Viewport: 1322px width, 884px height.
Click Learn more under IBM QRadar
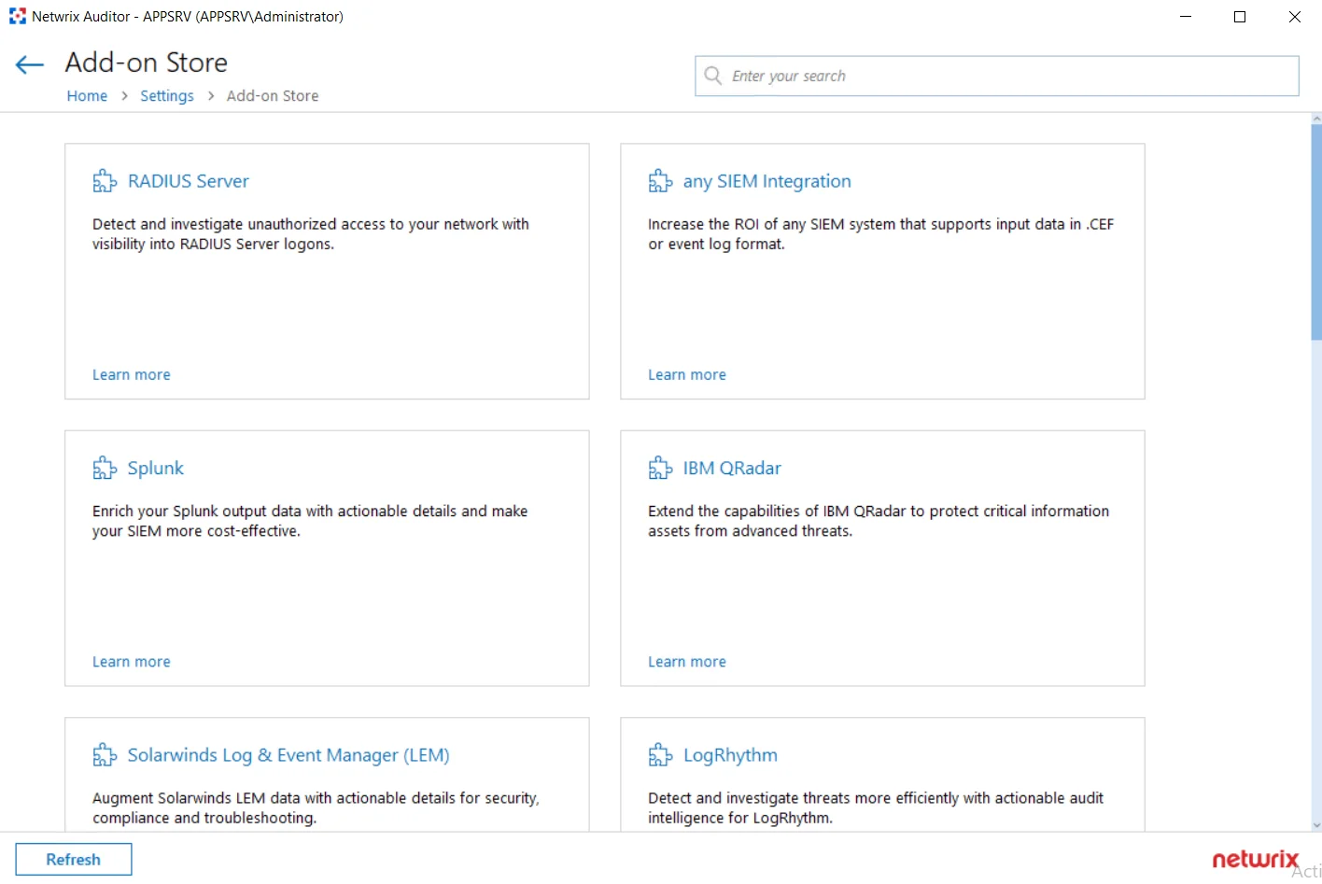(x=687, y=661)
